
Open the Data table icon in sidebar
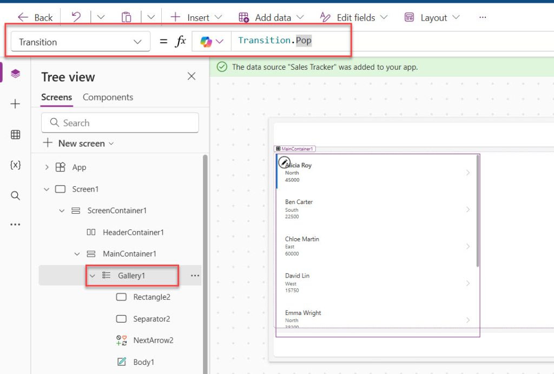pos(15,134)
